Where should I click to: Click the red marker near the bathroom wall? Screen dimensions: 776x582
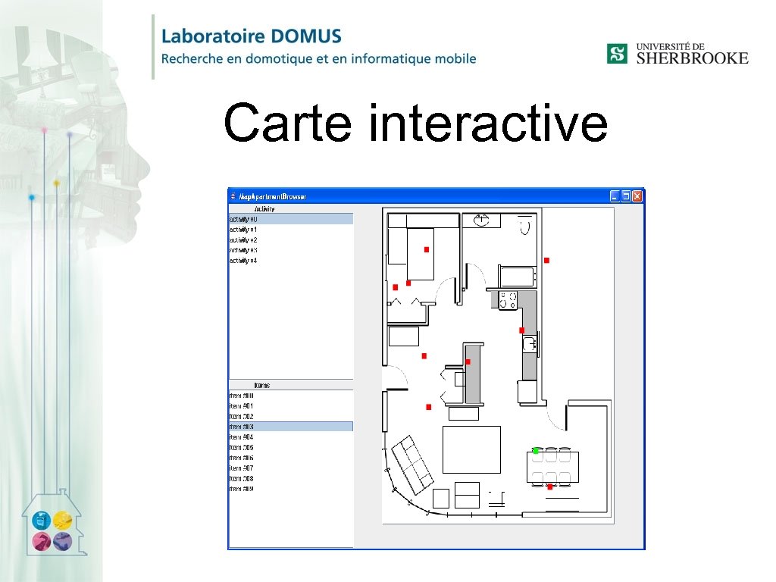548,258
